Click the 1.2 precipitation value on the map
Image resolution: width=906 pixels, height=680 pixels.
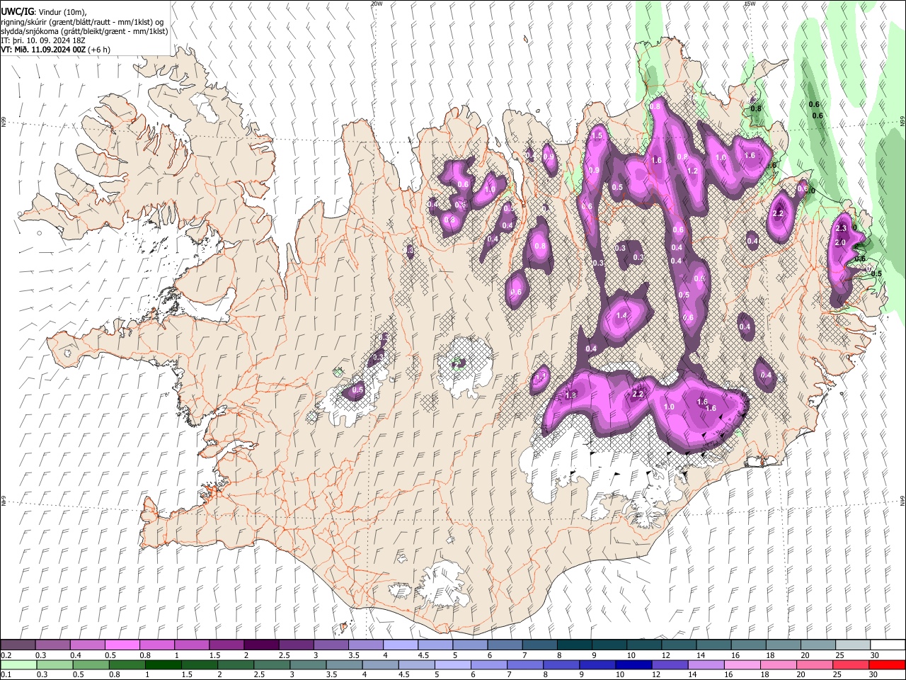click(693, 171)
